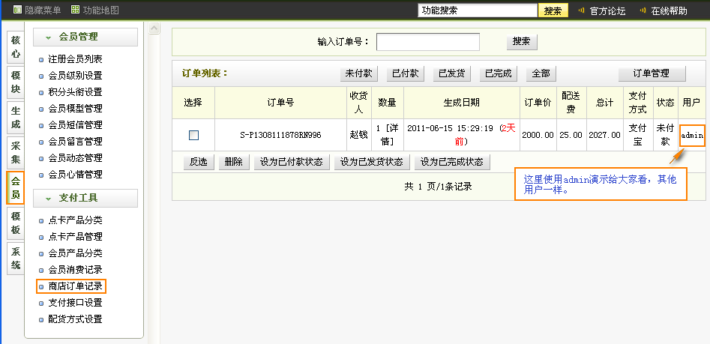The width and height of the screenshot is (710, 344).
Task: Click bullet icon beside 点卡产品分类
Action: [x=41, y=221]
